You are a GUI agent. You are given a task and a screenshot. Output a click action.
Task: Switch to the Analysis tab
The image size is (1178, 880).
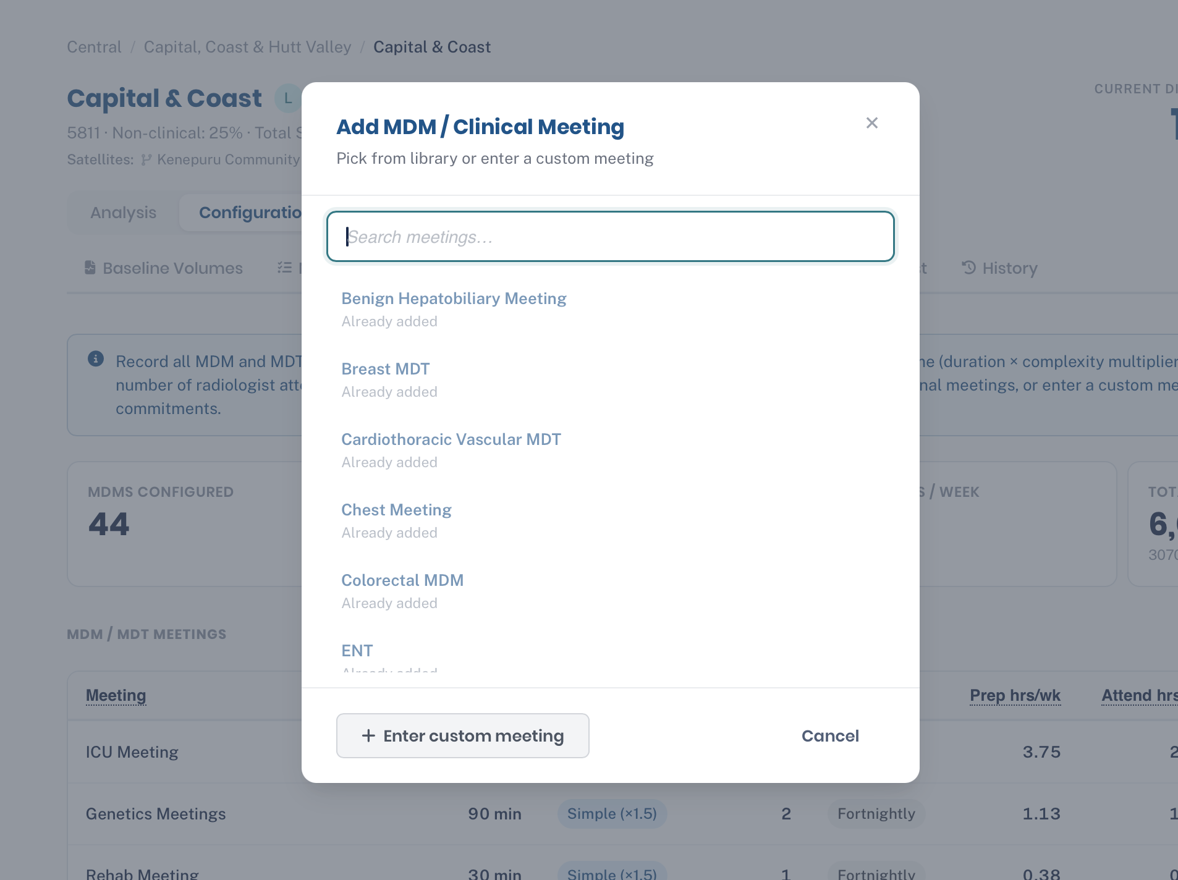(123, 213)
